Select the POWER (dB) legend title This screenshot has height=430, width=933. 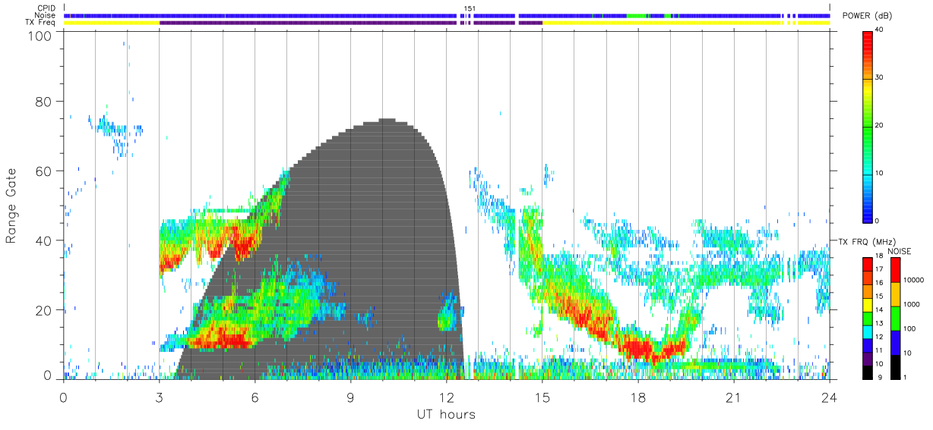[868, 16]
